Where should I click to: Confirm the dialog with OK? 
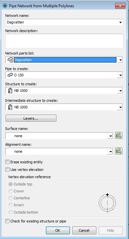58,230
